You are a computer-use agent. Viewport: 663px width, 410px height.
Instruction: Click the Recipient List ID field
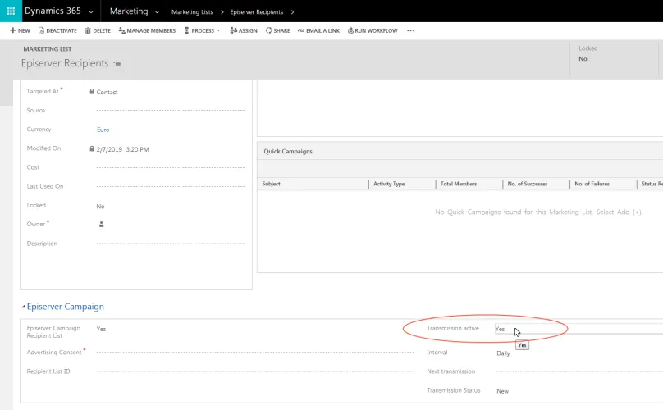[255, 371]
